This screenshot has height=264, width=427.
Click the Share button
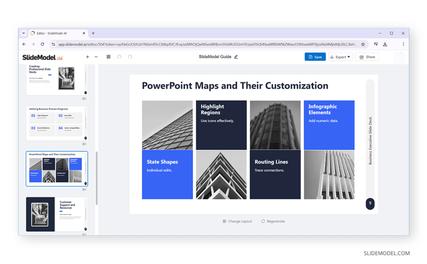(367, 57)
